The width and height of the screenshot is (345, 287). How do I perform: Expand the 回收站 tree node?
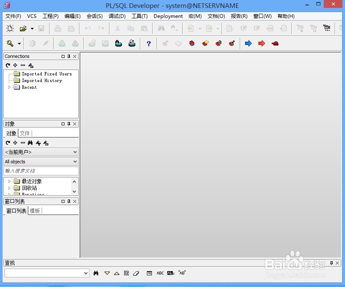(x=9, y=188)
